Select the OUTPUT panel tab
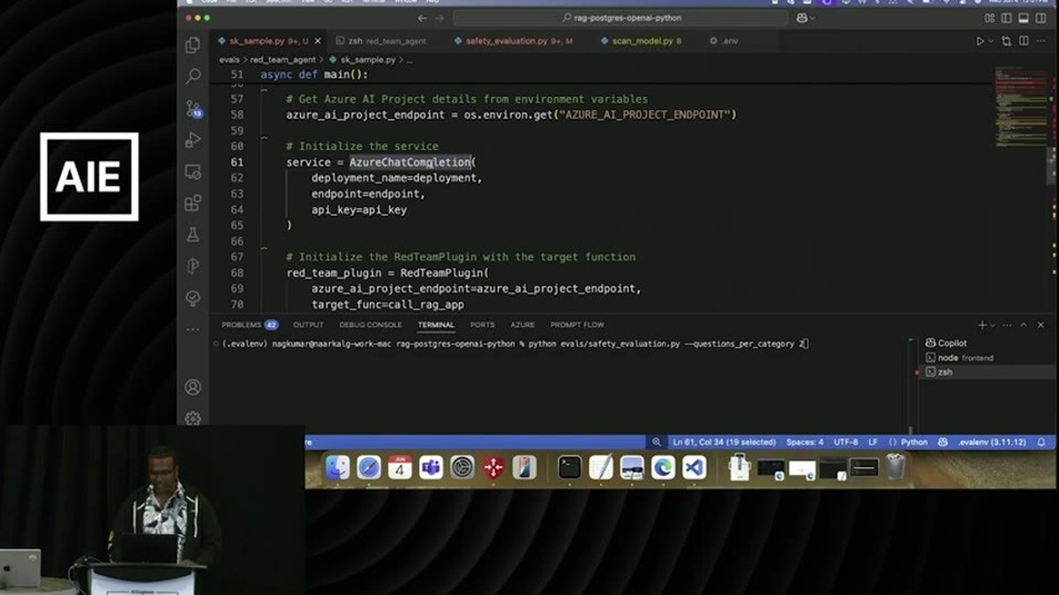 tap(308, 324)
